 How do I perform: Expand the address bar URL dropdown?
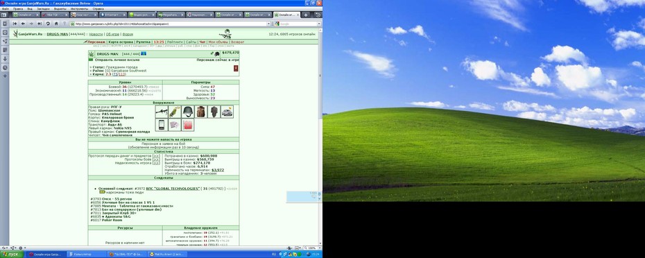click(268, 24)
